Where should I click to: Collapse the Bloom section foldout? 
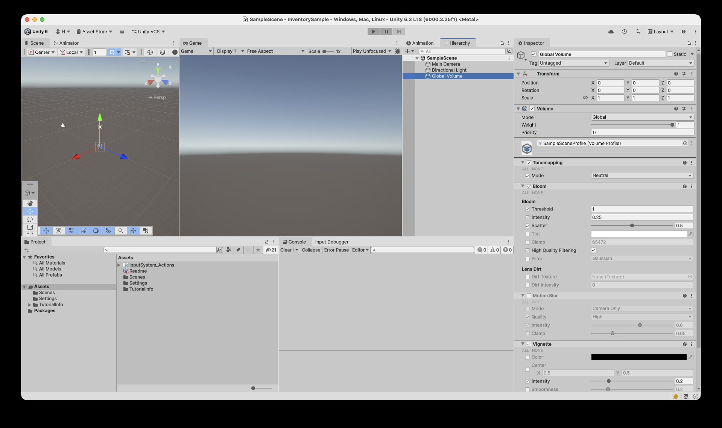[x=523, y=186]
